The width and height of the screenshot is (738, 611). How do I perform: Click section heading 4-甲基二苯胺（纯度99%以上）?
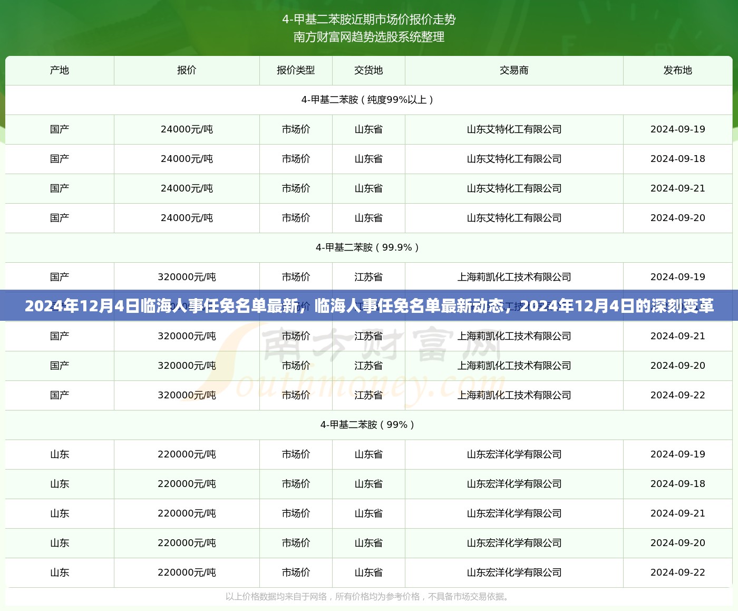369,100
